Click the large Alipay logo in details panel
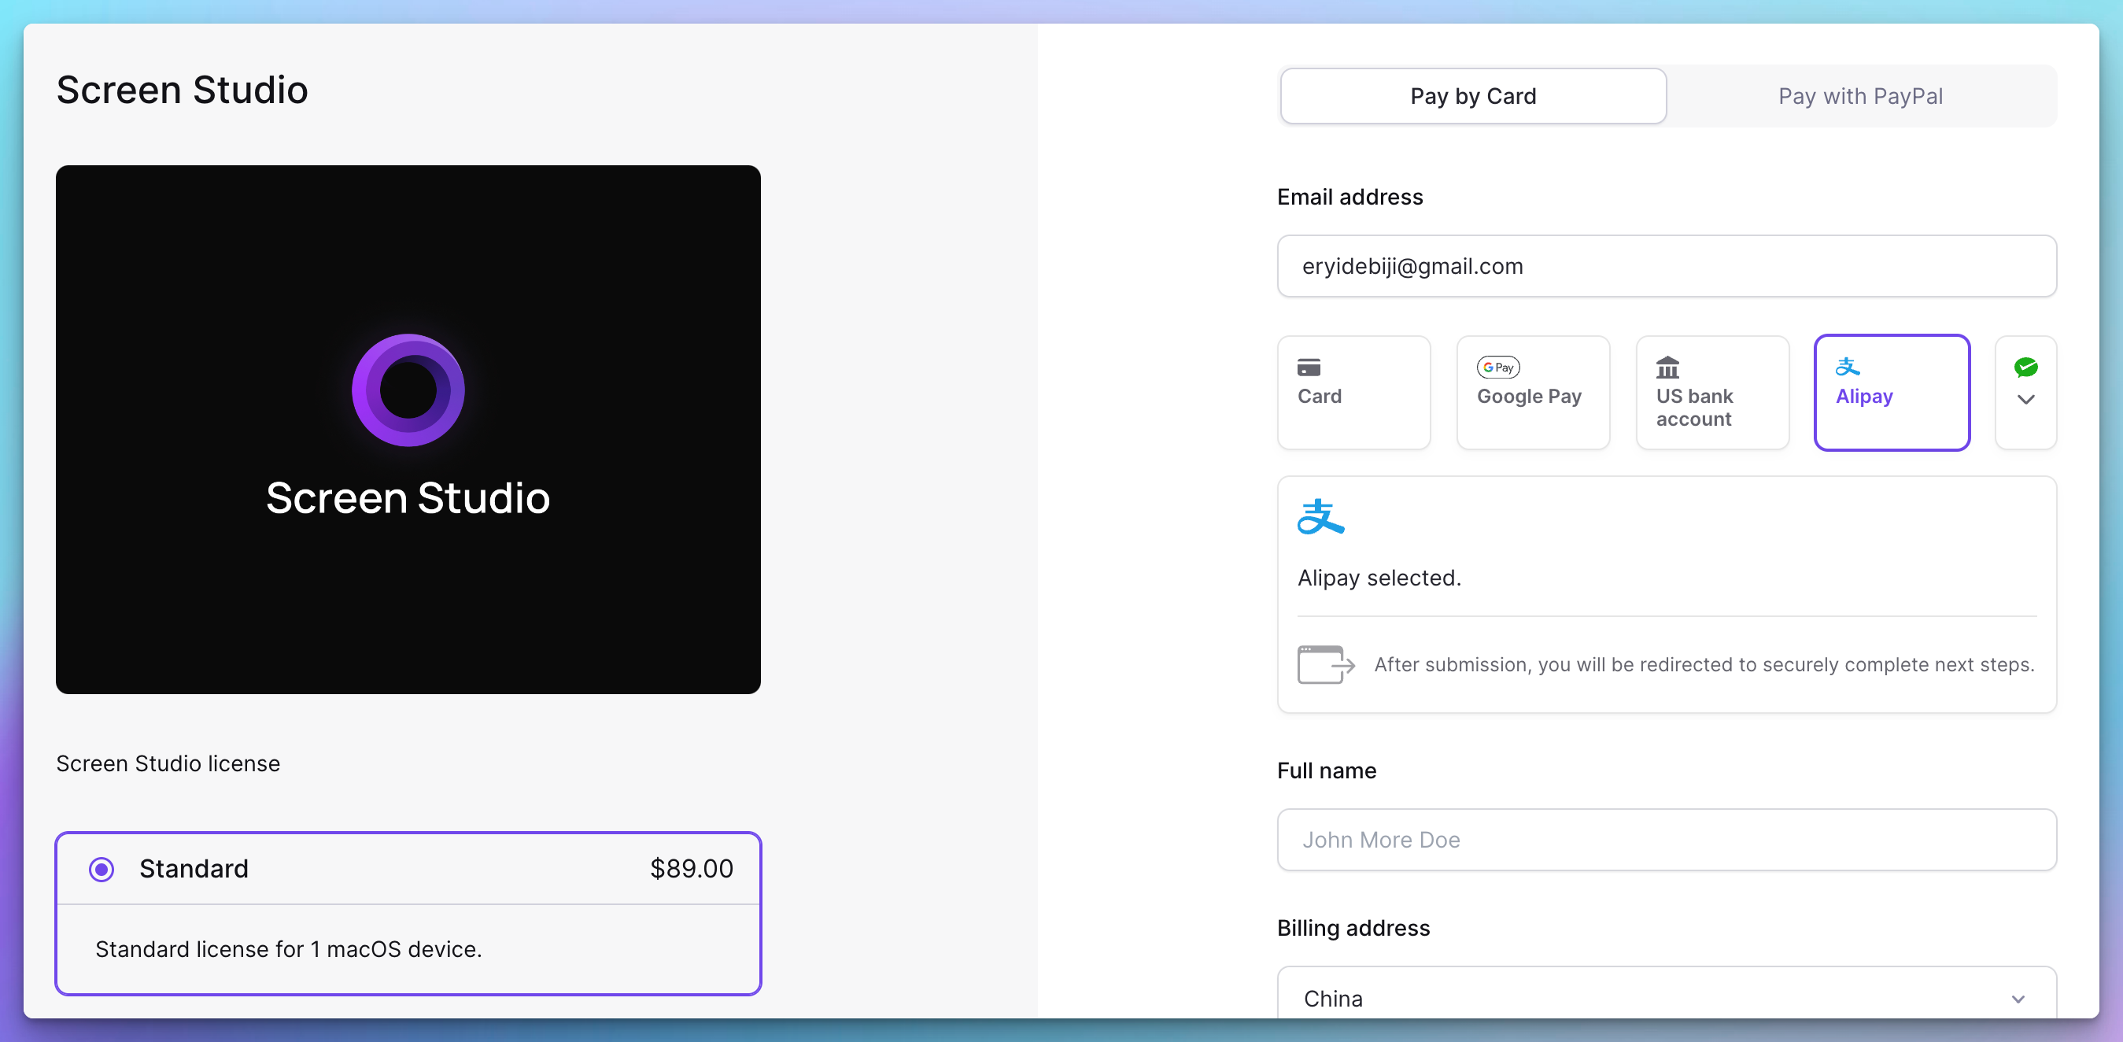Screen dimensions: 2123x1042 pyautogui.click(x=1321, y=517)
